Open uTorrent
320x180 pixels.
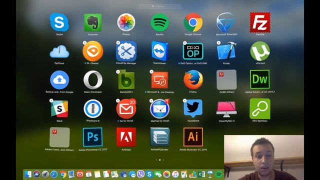260,51
